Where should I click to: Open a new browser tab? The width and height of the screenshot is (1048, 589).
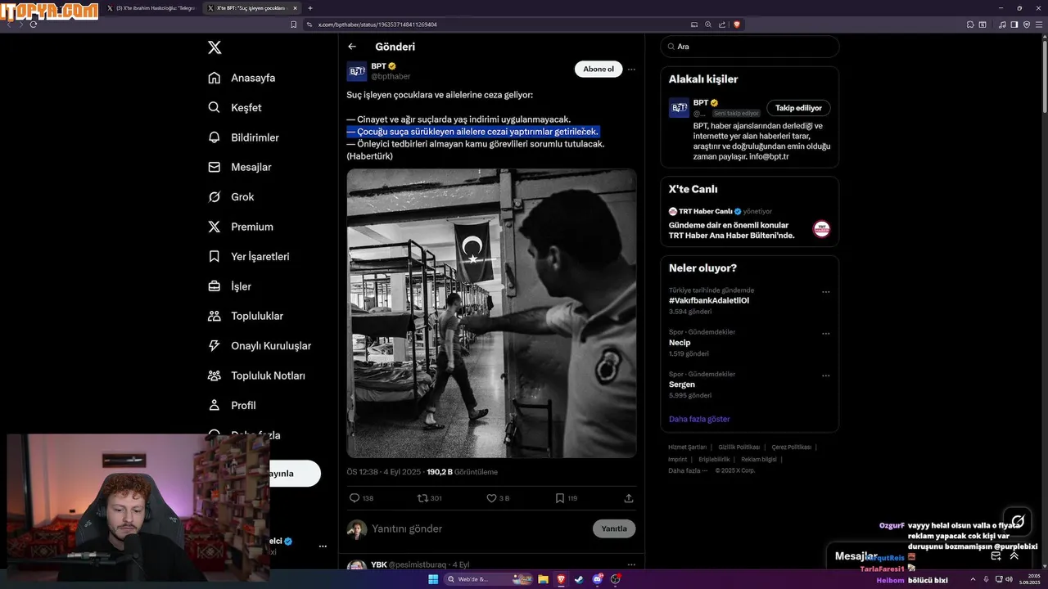pos(310,8)
